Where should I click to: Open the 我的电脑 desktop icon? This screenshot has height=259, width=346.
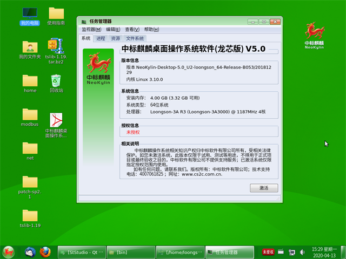tap(30, 15)
